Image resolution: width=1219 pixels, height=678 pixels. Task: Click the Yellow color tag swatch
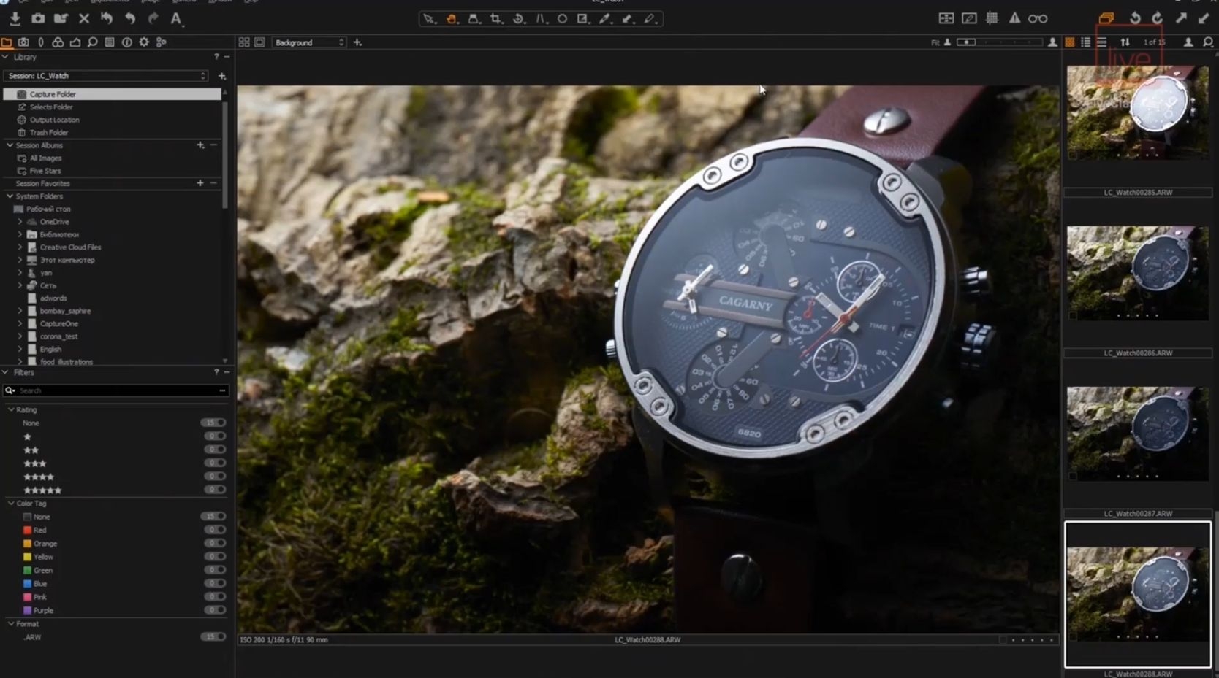click(27, 557)
